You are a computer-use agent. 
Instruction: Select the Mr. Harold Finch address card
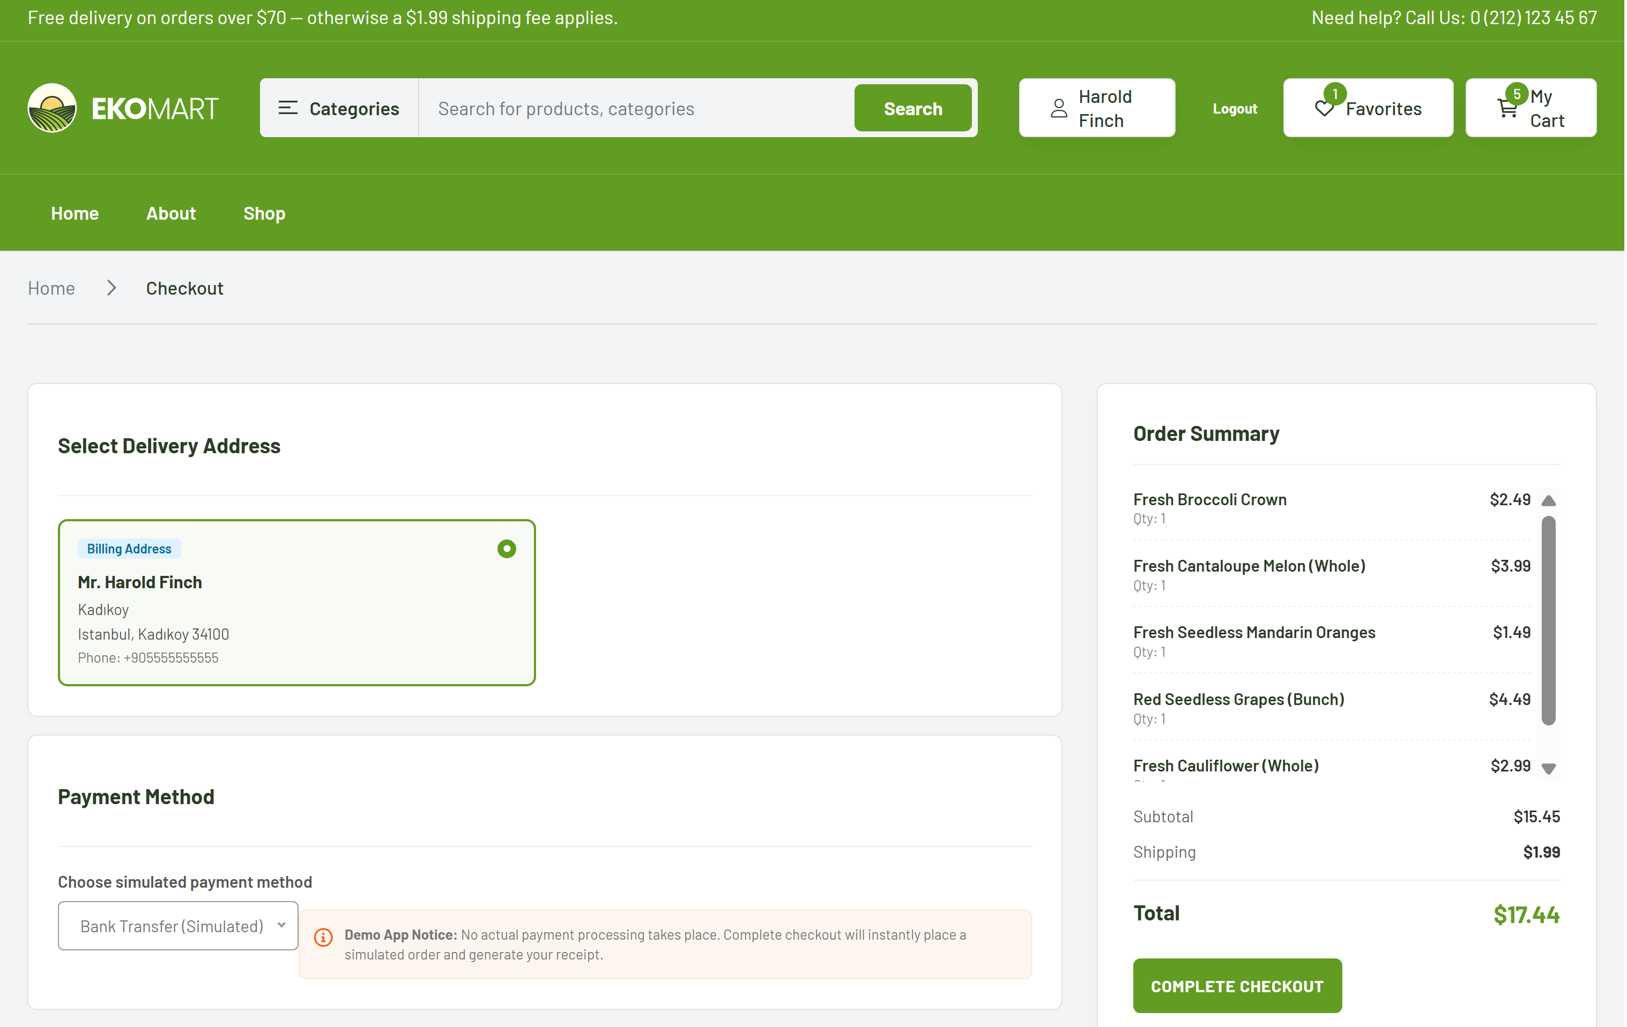[x=298, y=603]
